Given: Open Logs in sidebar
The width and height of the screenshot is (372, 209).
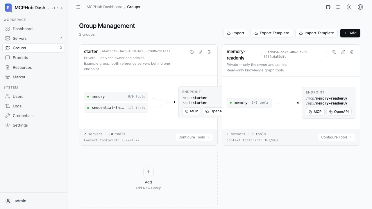Looking at the screenshot, I should pos(33,106).
